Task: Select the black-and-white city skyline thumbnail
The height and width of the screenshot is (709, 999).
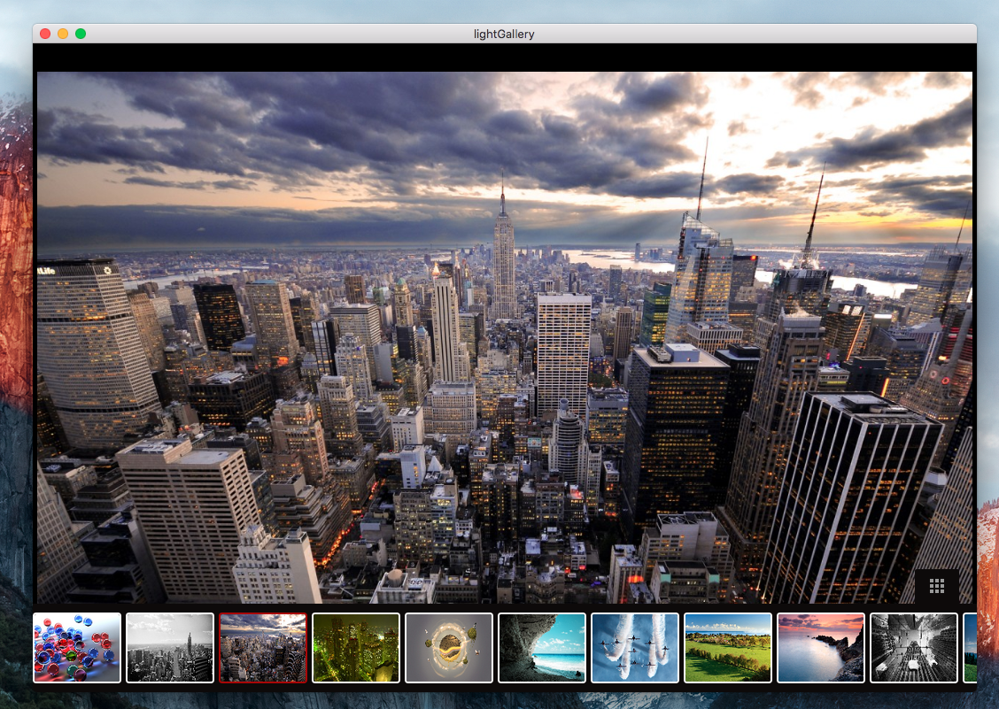Action: [x=170, y=648]
